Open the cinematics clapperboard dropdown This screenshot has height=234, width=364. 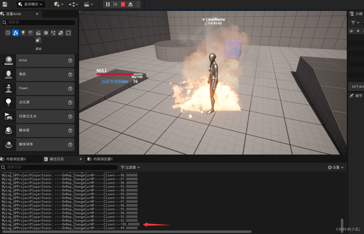88,4
